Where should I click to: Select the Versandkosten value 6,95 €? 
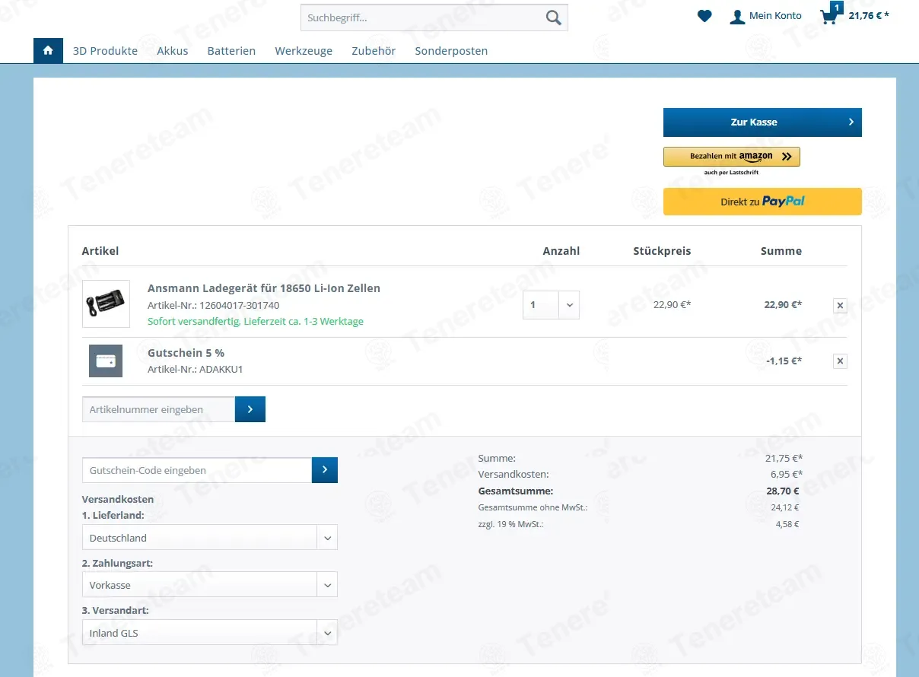786,474
